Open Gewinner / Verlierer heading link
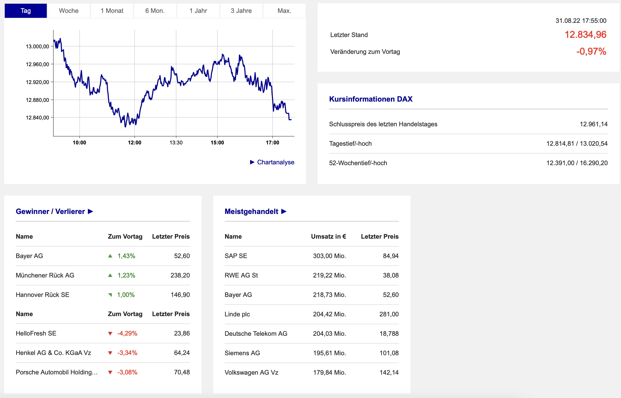The height and width of the screenshot is (398, 621). click(x=50, y=212)
